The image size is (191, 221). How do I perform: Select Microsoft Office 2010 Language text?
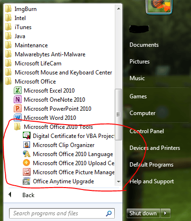click(x=73, y=154)
